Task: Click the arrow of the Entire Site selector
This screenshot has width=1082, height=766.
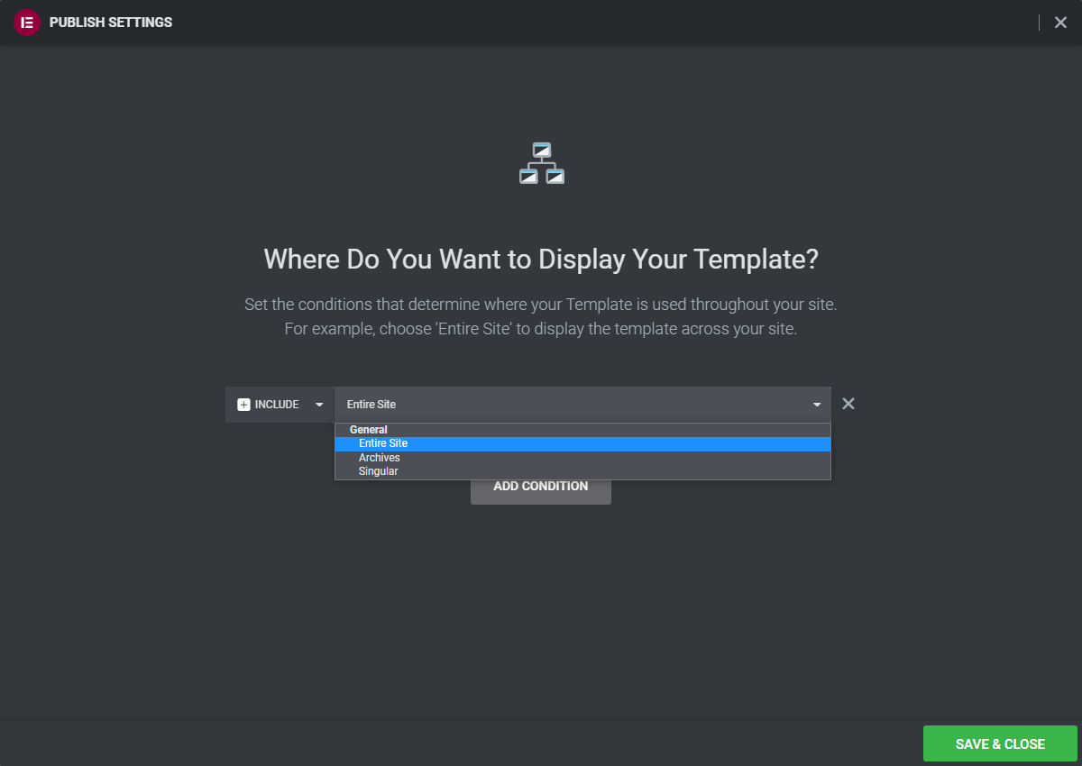Action: pyautogui.click(x=817, y=405)
